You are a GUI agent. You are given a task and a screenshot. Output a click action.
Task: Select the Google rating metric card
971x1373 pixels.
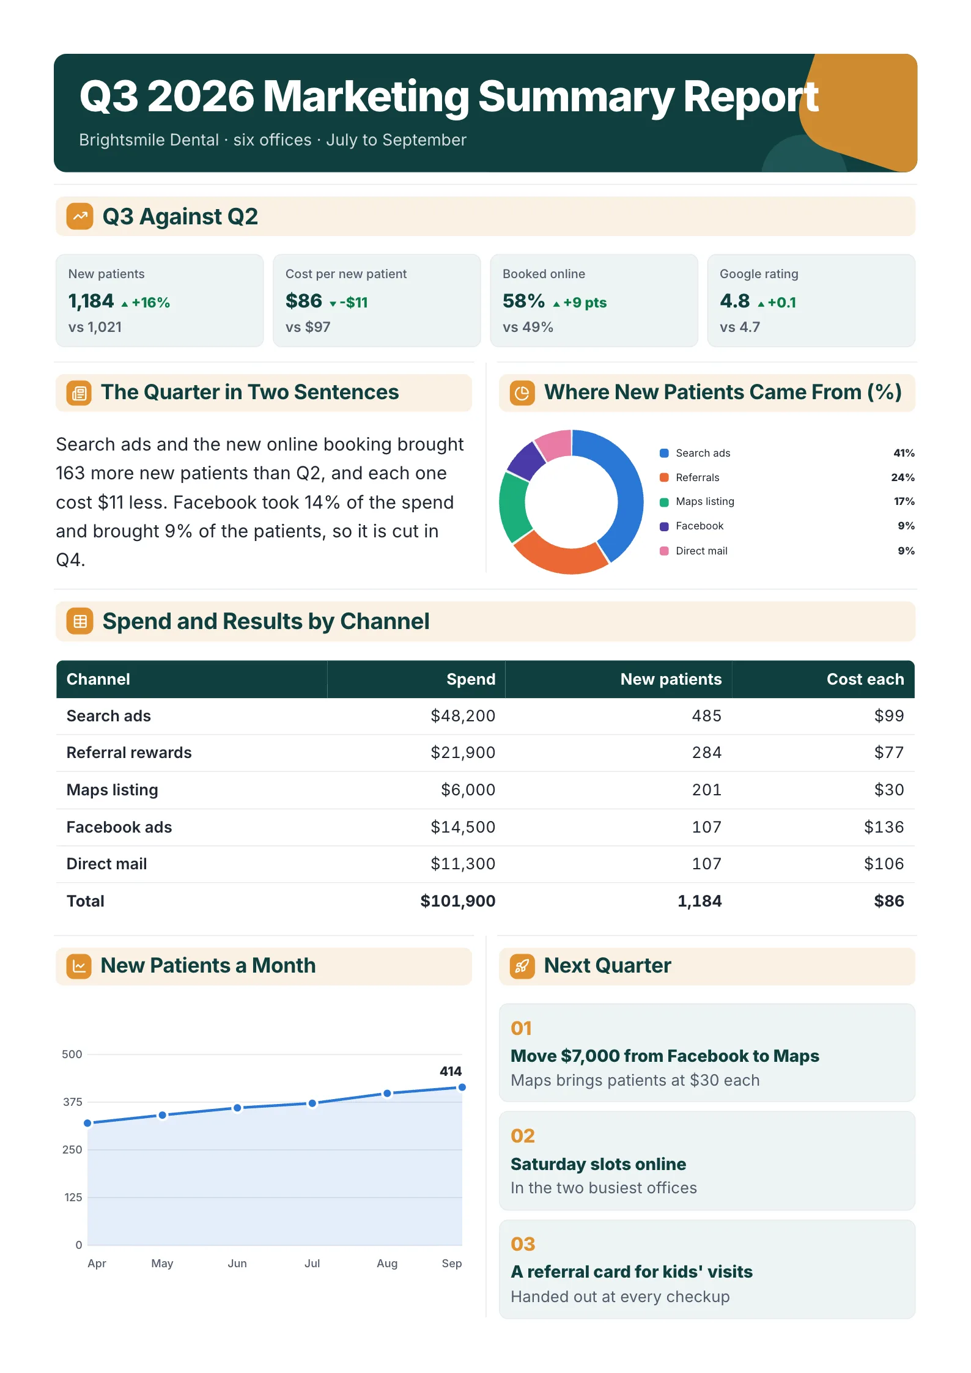coord(811,301)
